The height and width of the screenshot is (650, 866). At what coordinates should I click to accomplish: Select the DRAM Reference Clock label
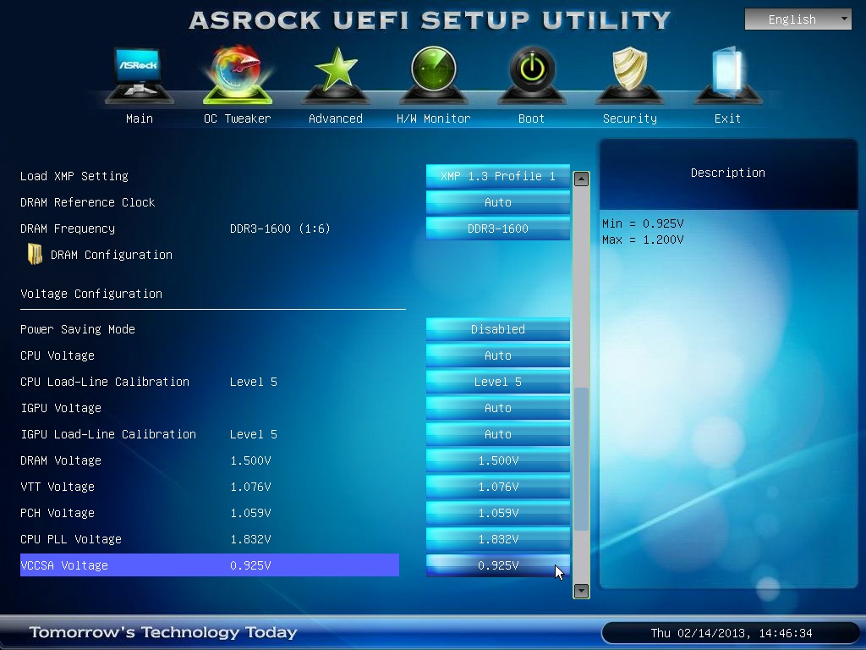click(88, 202)
